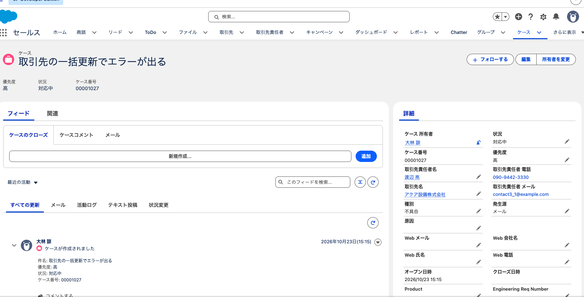Click the favorites star icon
Viewport: 584px width, 297px height.
pos(497,17)
